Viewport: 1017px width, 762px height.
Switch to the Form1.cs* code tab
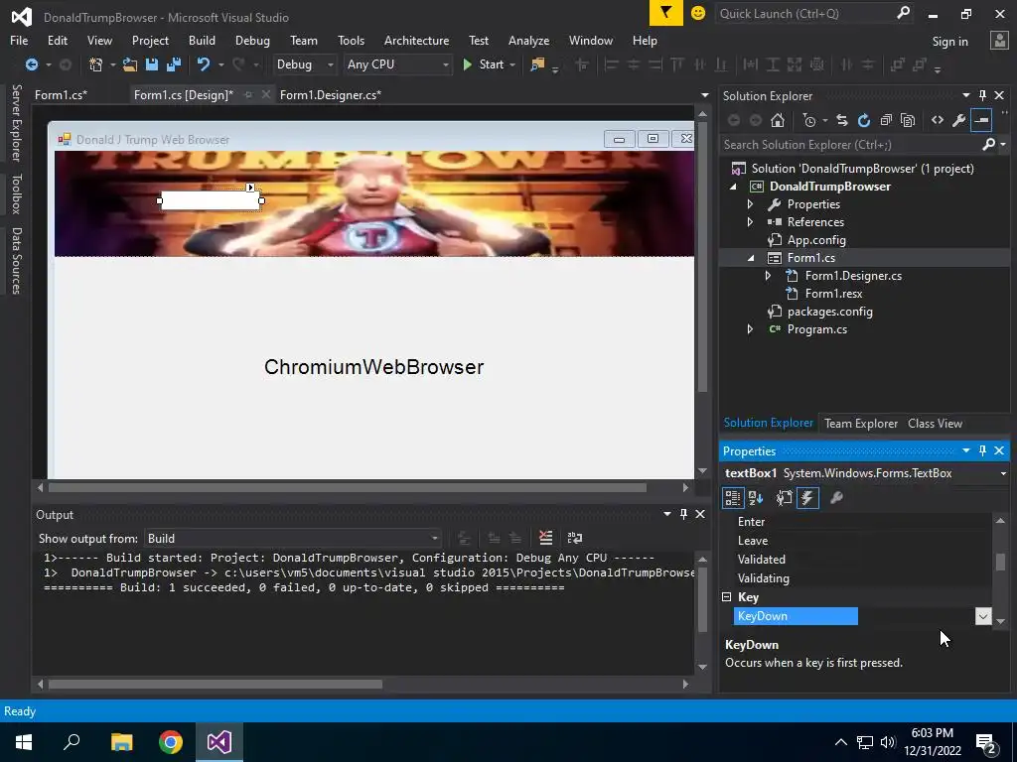(61, 94)
